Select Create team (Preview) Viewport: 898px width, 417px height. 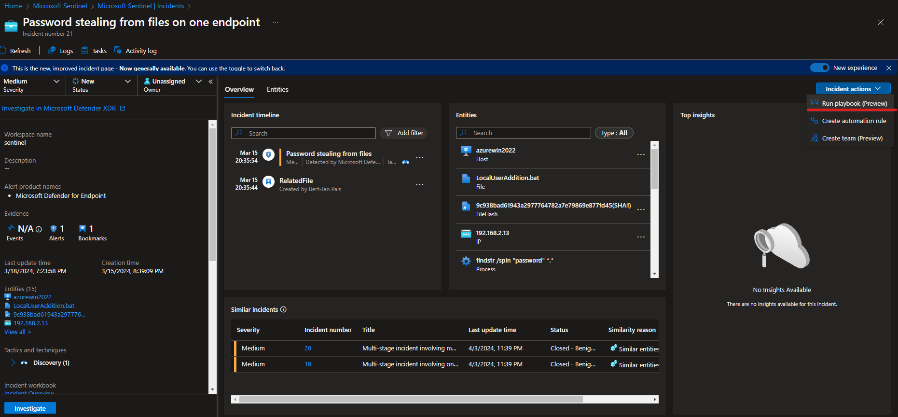[850, 138]
